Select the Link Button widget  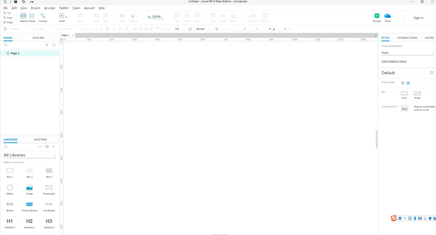(x=49, y=206)
